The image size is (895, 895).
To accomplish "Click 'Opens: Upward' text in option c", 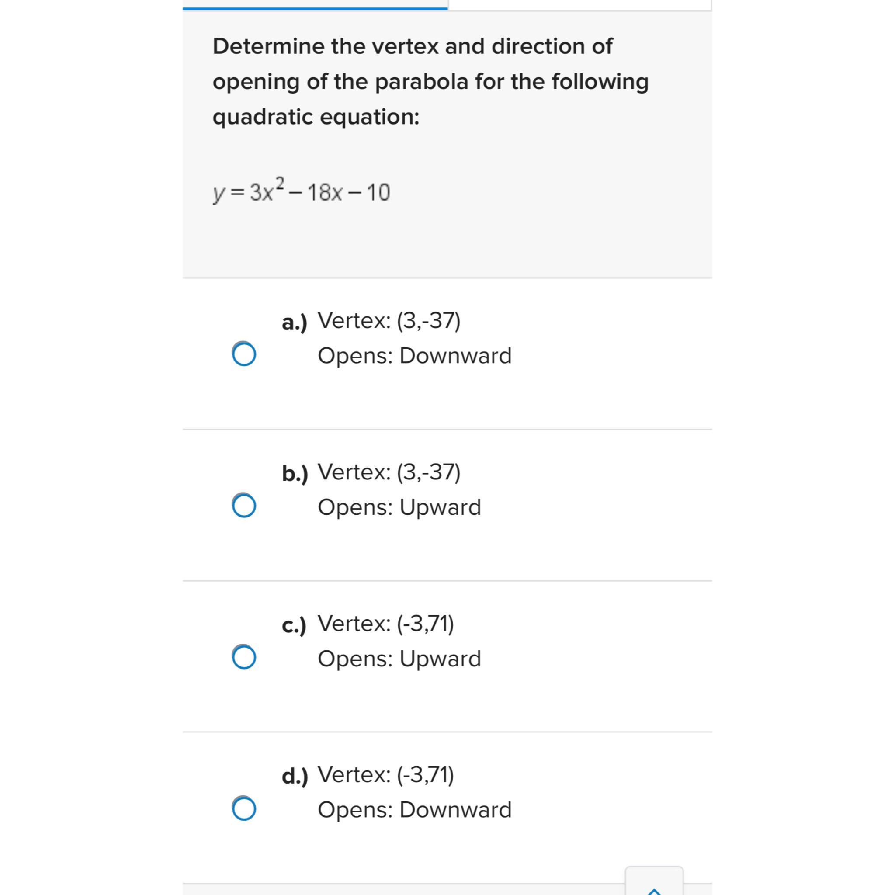I will coord(399,659).
